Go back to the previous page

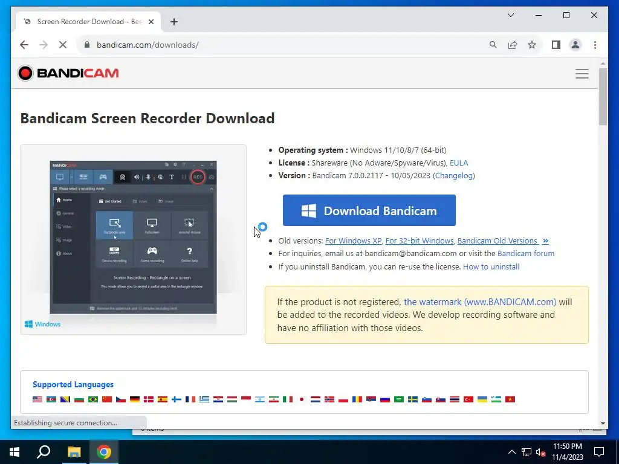pos(24,45)
